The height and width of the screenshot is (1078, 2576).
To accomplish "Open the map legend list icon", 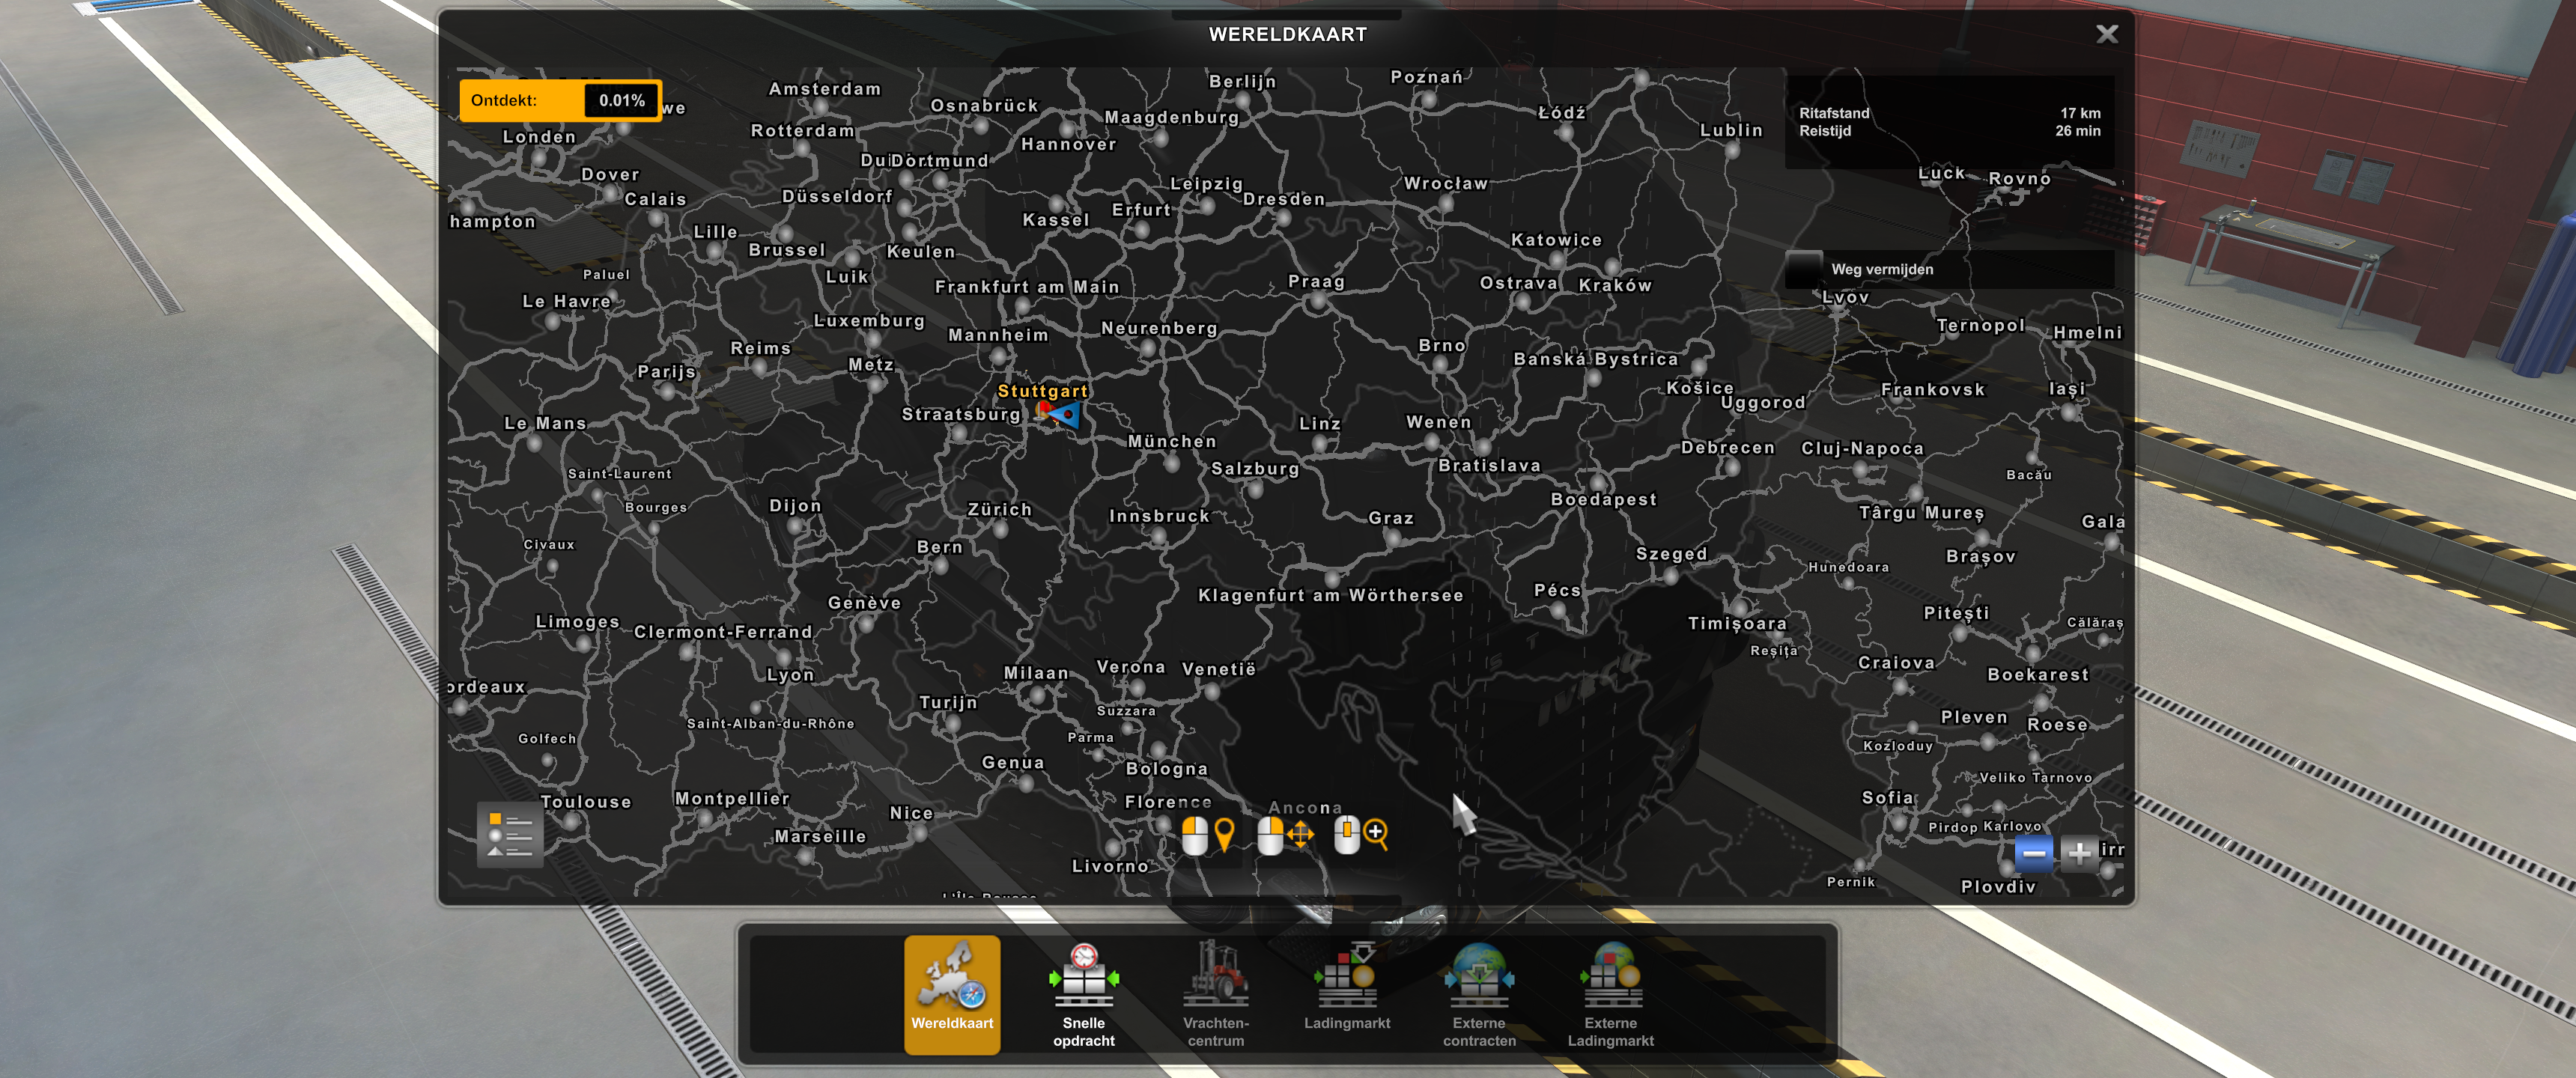I will point(510,835).
